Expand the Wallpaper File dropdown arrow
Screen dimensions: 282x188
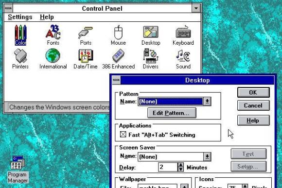(x=185, y=186)
